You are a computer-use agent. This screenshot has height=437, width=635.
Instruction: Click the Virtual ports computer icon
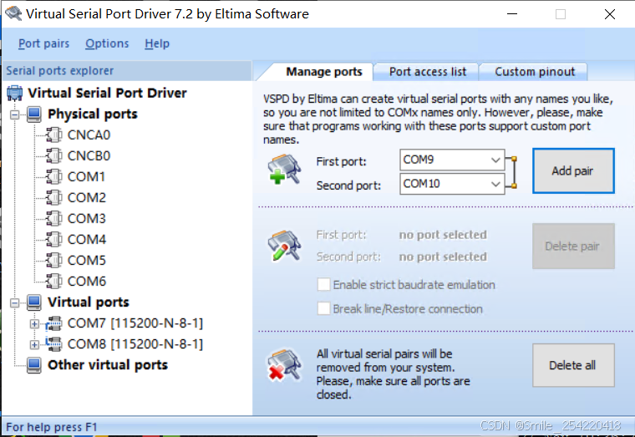(x=34, y=302)
